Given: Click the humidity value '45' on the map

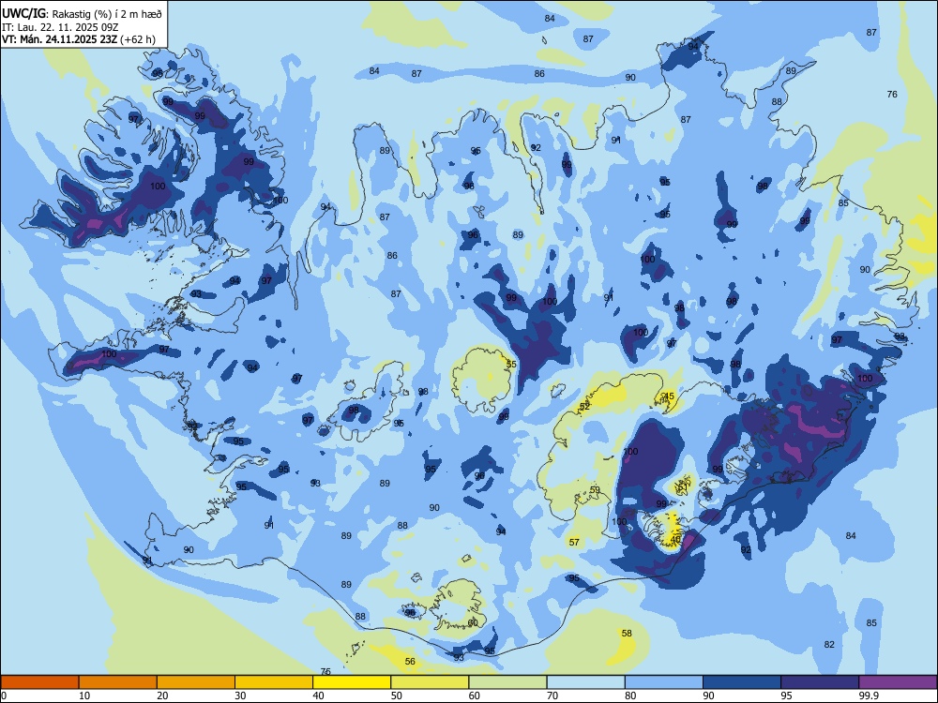Looking at the screenshot, I should [x=669, y=396].
